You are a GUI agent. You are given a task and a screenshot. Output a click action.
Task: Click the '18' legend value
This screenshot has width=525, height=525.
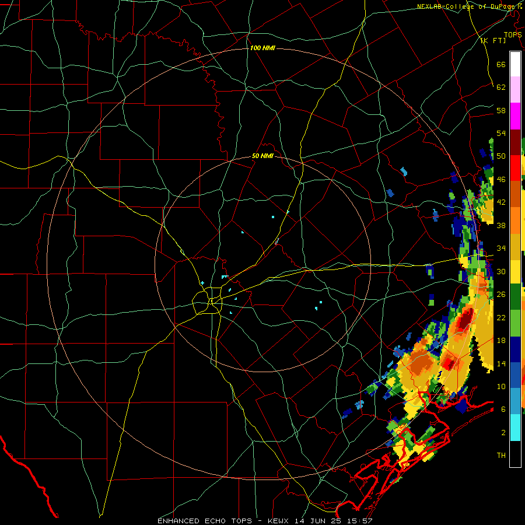(501, 341)
